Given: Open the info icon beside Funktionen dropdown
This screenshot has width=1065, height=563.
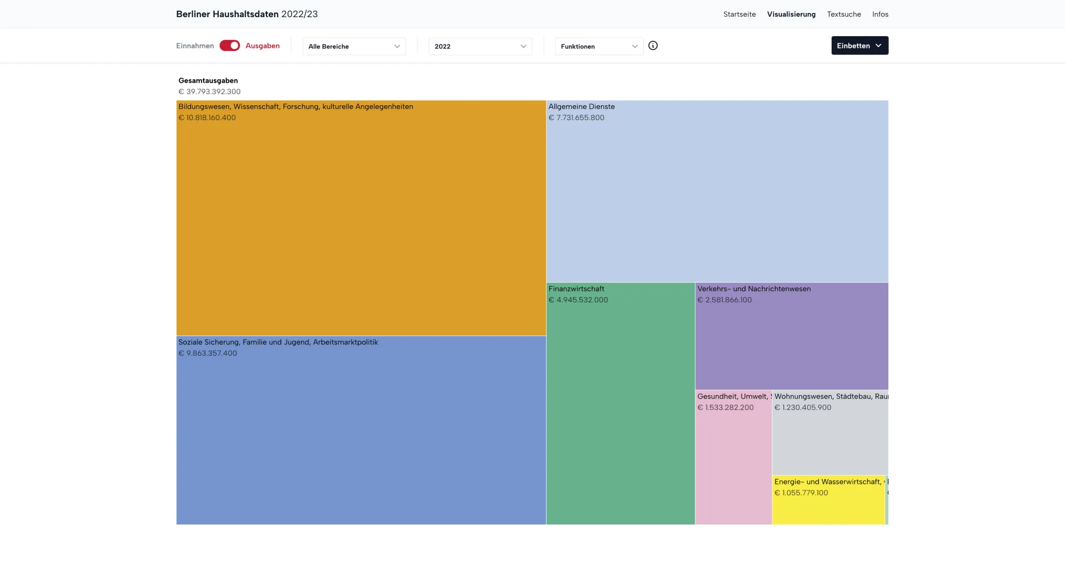Looking at the screenshot, I should click(x=653, y=45).
